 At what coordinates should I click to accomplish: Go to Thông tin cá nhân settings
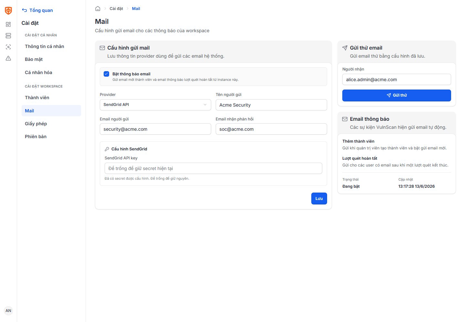(51, 46)
